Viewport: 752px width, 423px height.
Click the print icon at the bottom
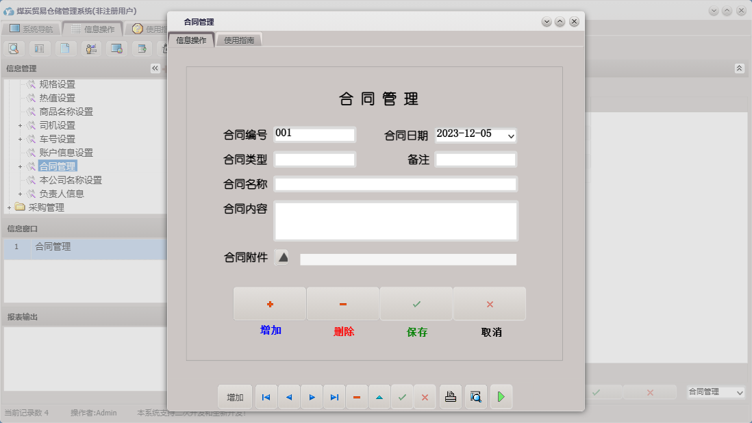(x=450, y=397)
